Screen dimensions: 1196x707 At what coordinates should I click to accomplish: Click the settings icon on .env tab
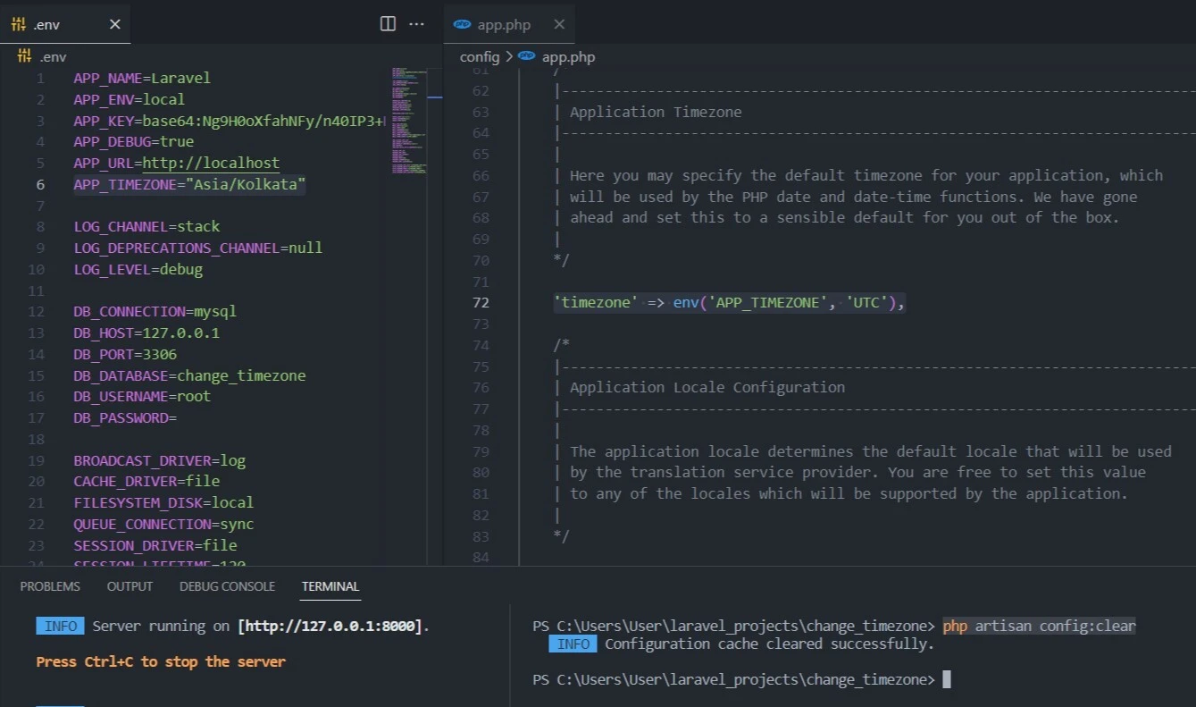(x=18, y=24)
